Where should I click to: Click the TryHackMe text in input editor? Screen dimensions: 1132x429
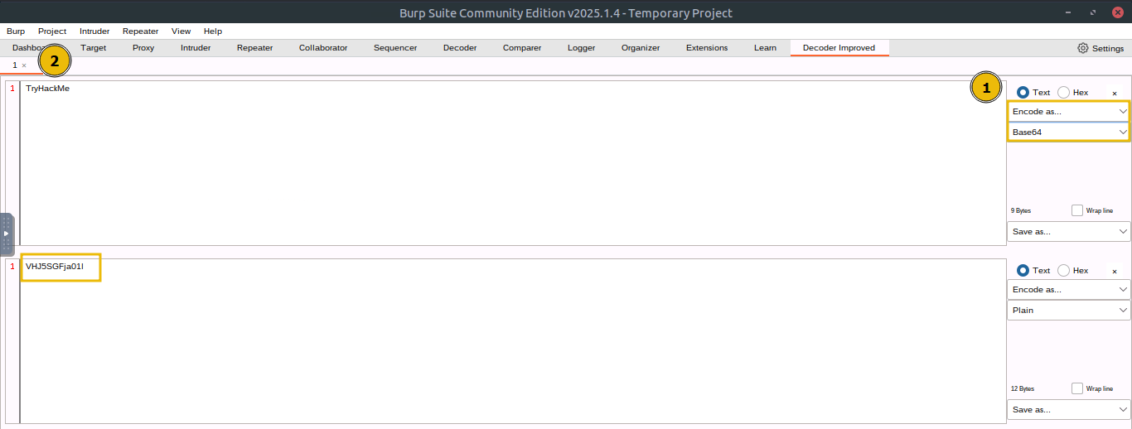(x=47, y=88)
